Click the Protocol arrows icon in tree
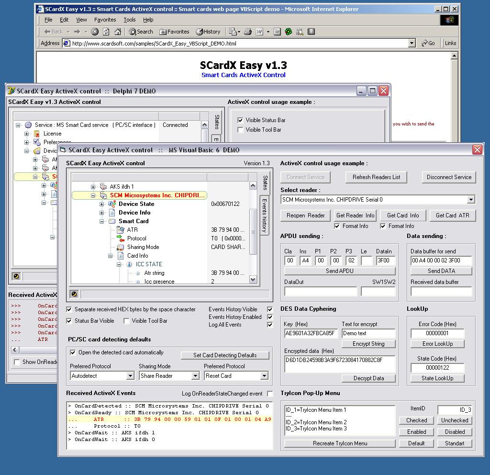490x475 pixels. 120,238
